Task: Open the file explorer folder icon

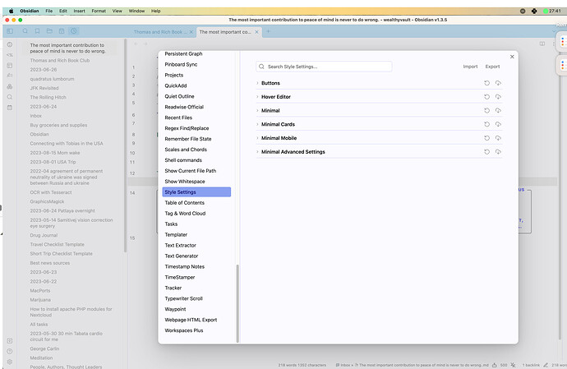Action: 49,31
